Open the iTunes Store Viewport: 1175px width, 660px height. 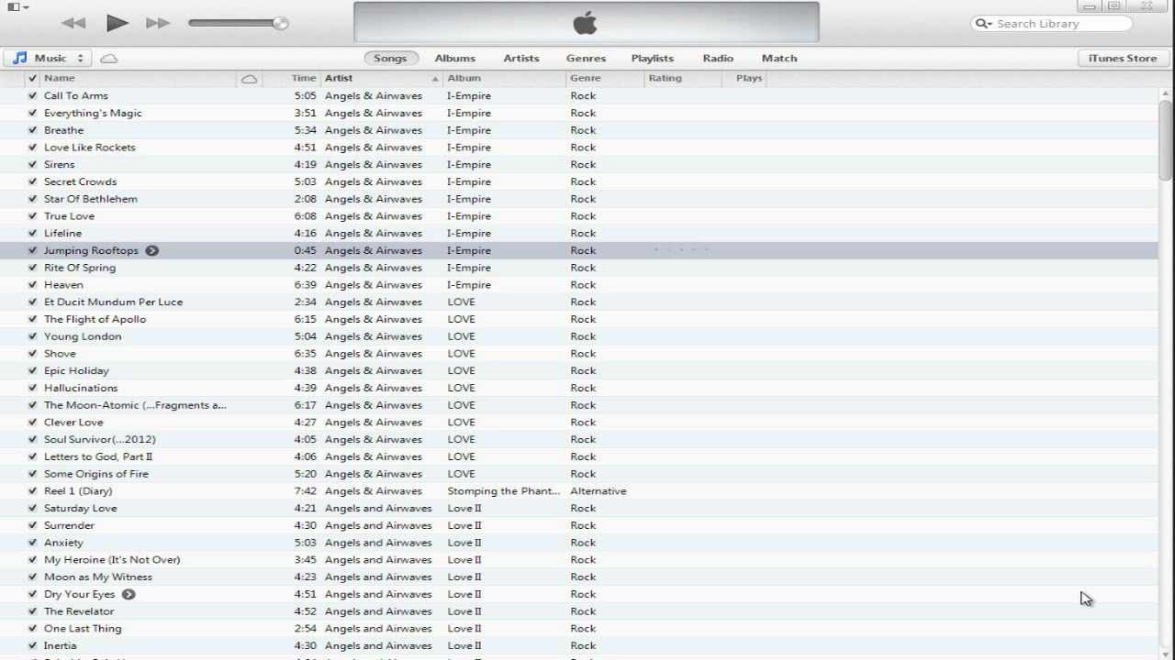pos(1123,58)
